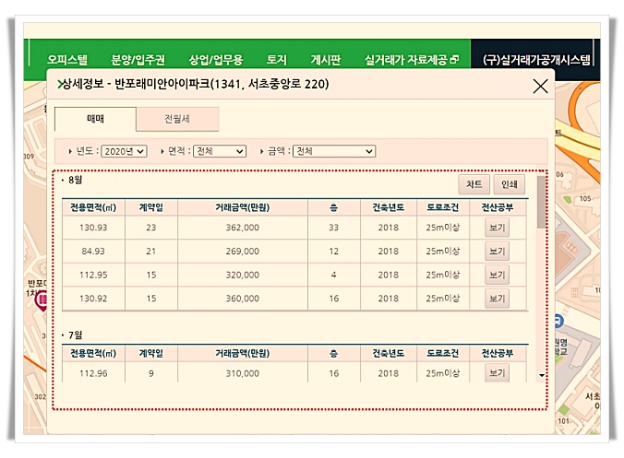Click the 360,000 price cell
624x458 pixels.
(x=243, y=299)
